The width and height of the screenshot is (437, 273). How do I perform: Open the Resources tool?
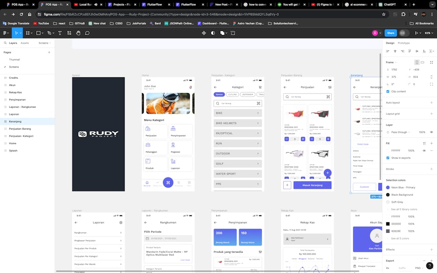(x=69, y=33)
